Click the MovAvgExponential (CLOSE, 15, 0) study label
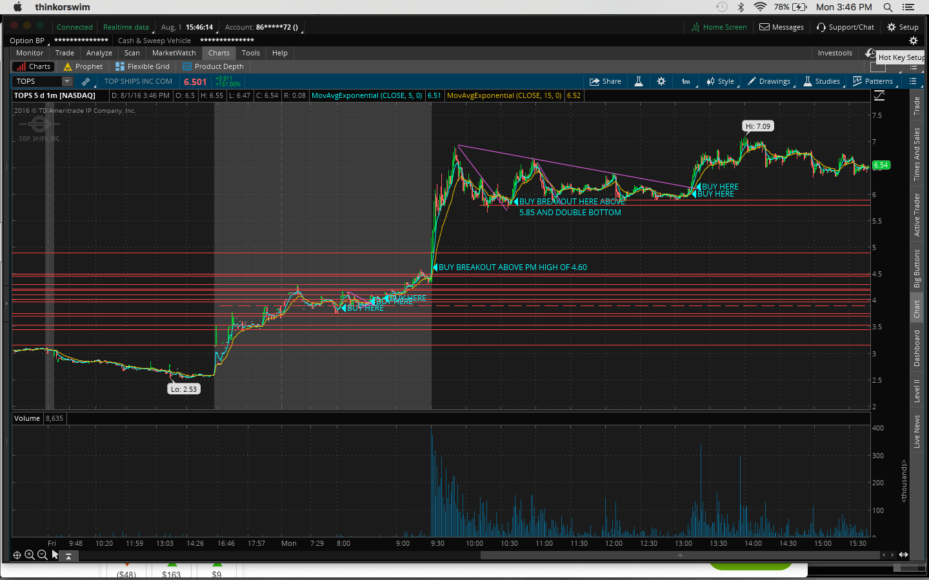Viewport: 929px width, 580px height. point(504,95)
